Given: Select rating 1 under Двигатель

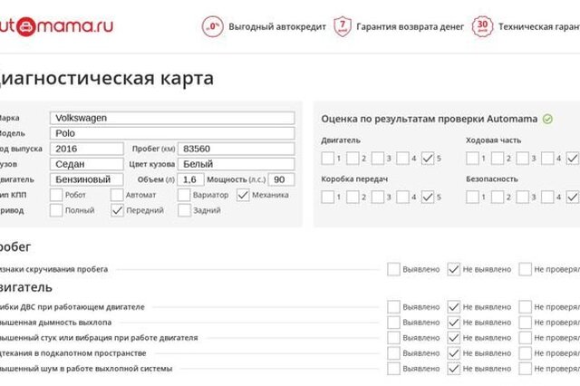Looking at the screenshot, I should 328,159.
